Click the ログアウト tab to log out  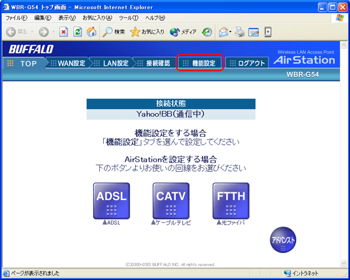pos(247,63)
